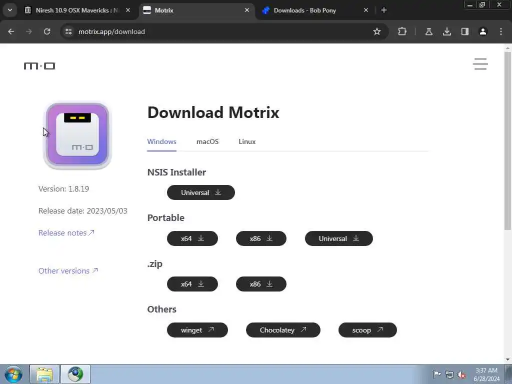Open the taskbar clock showing 3:37 AM
This screenshot has width=512, height=384.
(x=486, y=374)
